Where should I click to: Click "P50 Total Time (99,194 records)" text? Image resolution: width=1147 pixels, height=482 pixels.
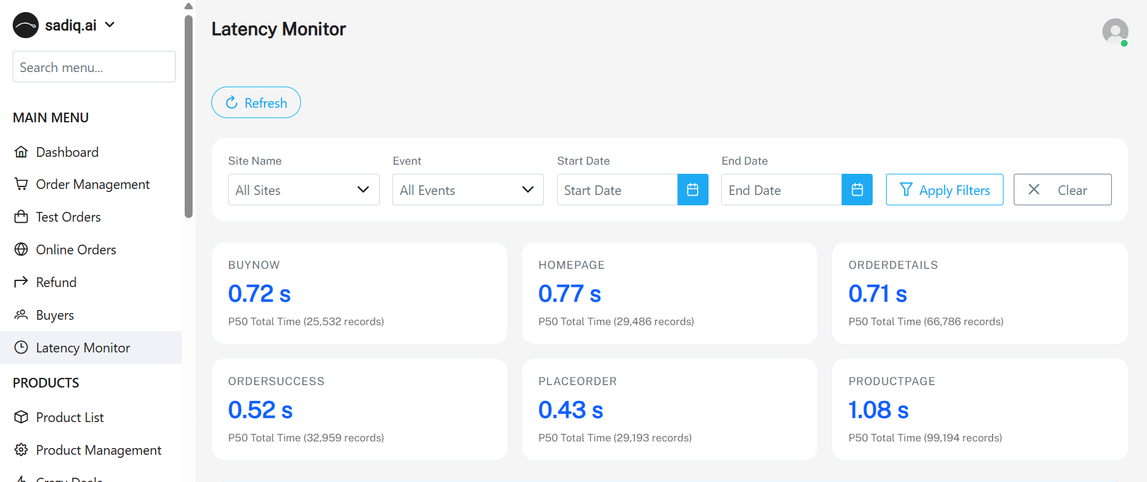coord(925,438)
